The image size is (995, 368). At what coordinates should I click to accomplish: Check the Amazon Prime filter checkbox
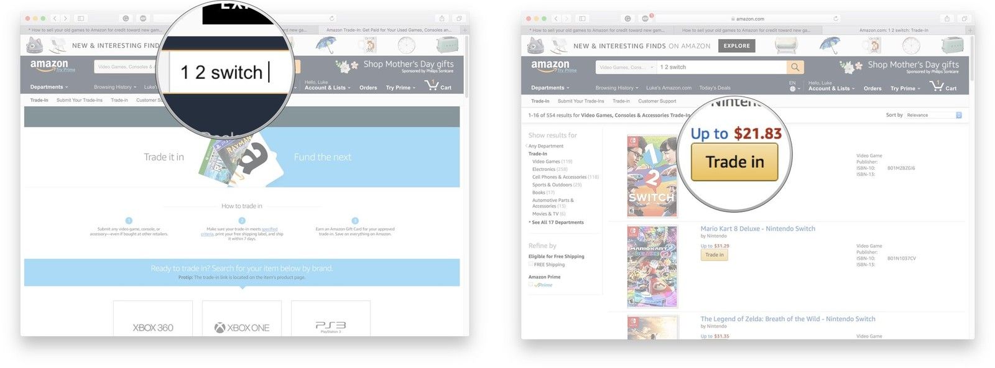[530, 285]
